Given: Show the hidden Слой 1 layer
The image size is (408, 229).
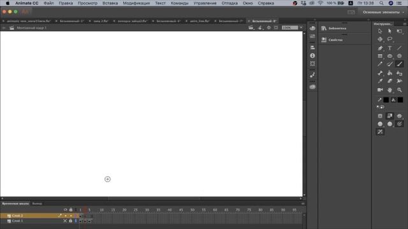Looking at the screenshot, I should coord(65,221).
